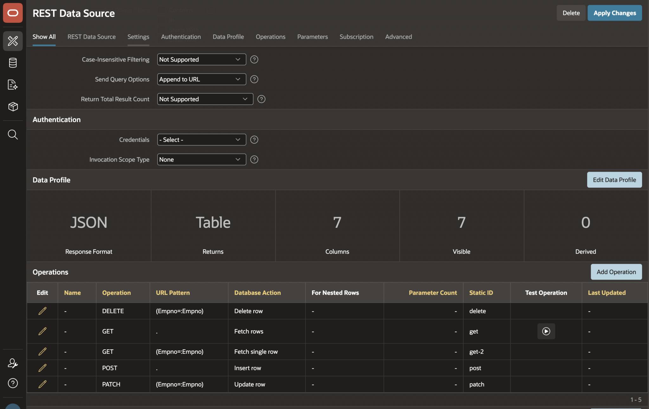The image size is (649, 409).
Task: Click Add Operation
Action: click(616, 272)
